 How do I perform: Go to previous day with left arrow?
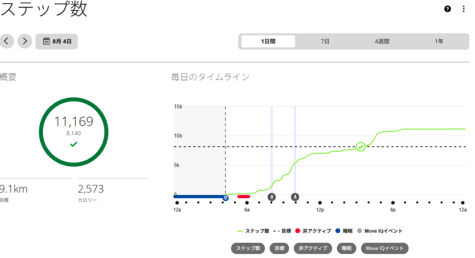pos(6,41)
